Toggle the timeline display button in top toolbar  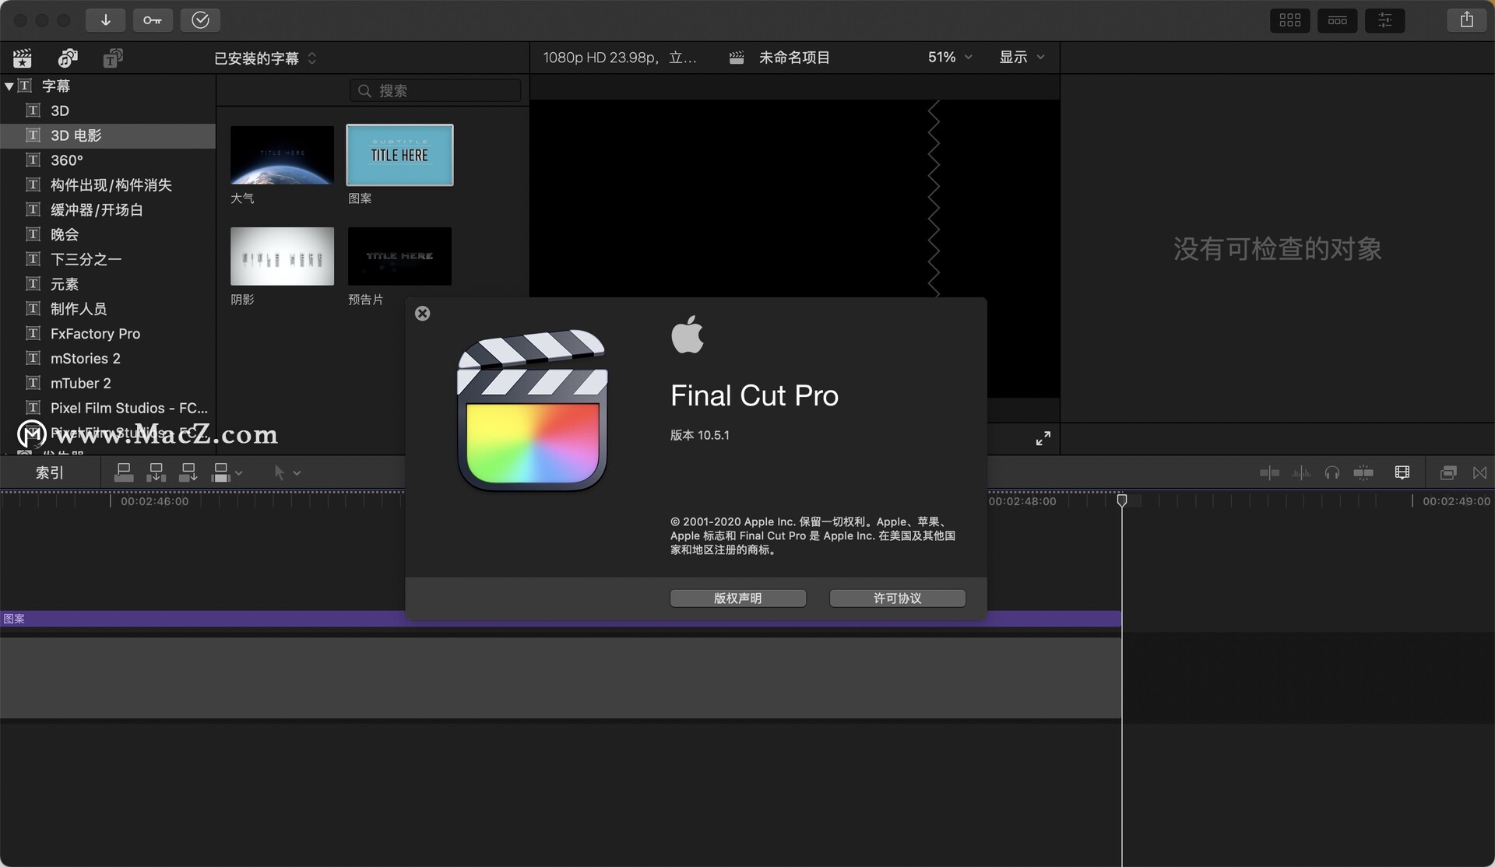pyautogui.click(x=1337, y=20)
